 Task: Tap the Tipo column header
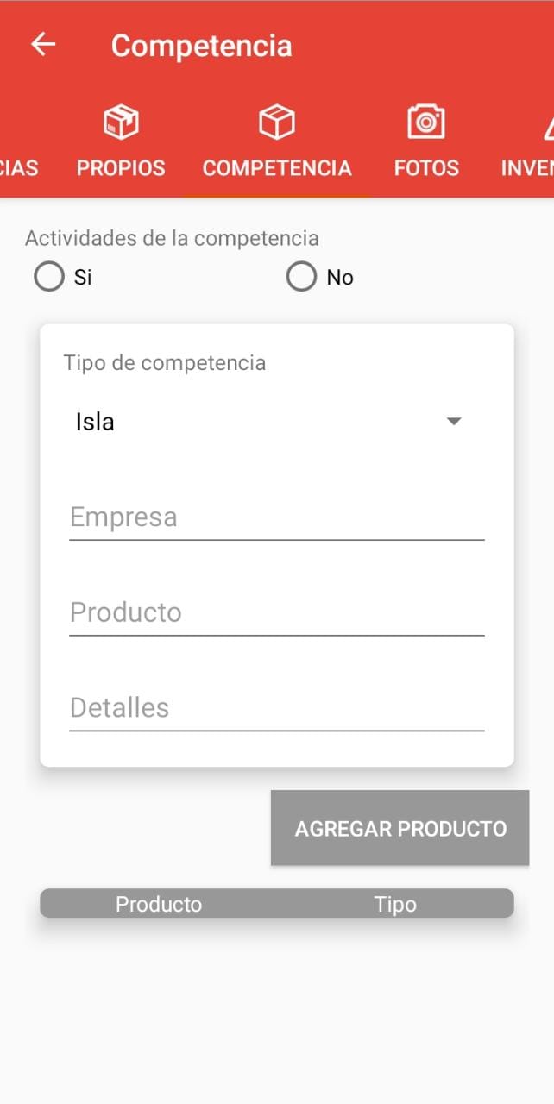point(395,904)
